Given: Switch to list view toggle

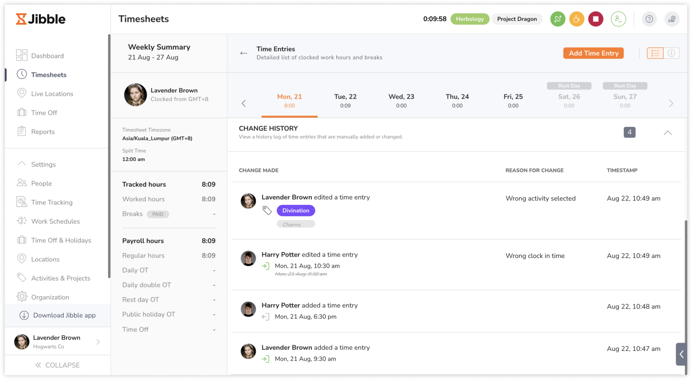Looking at the screenshot, I should (x=655, y=53).
